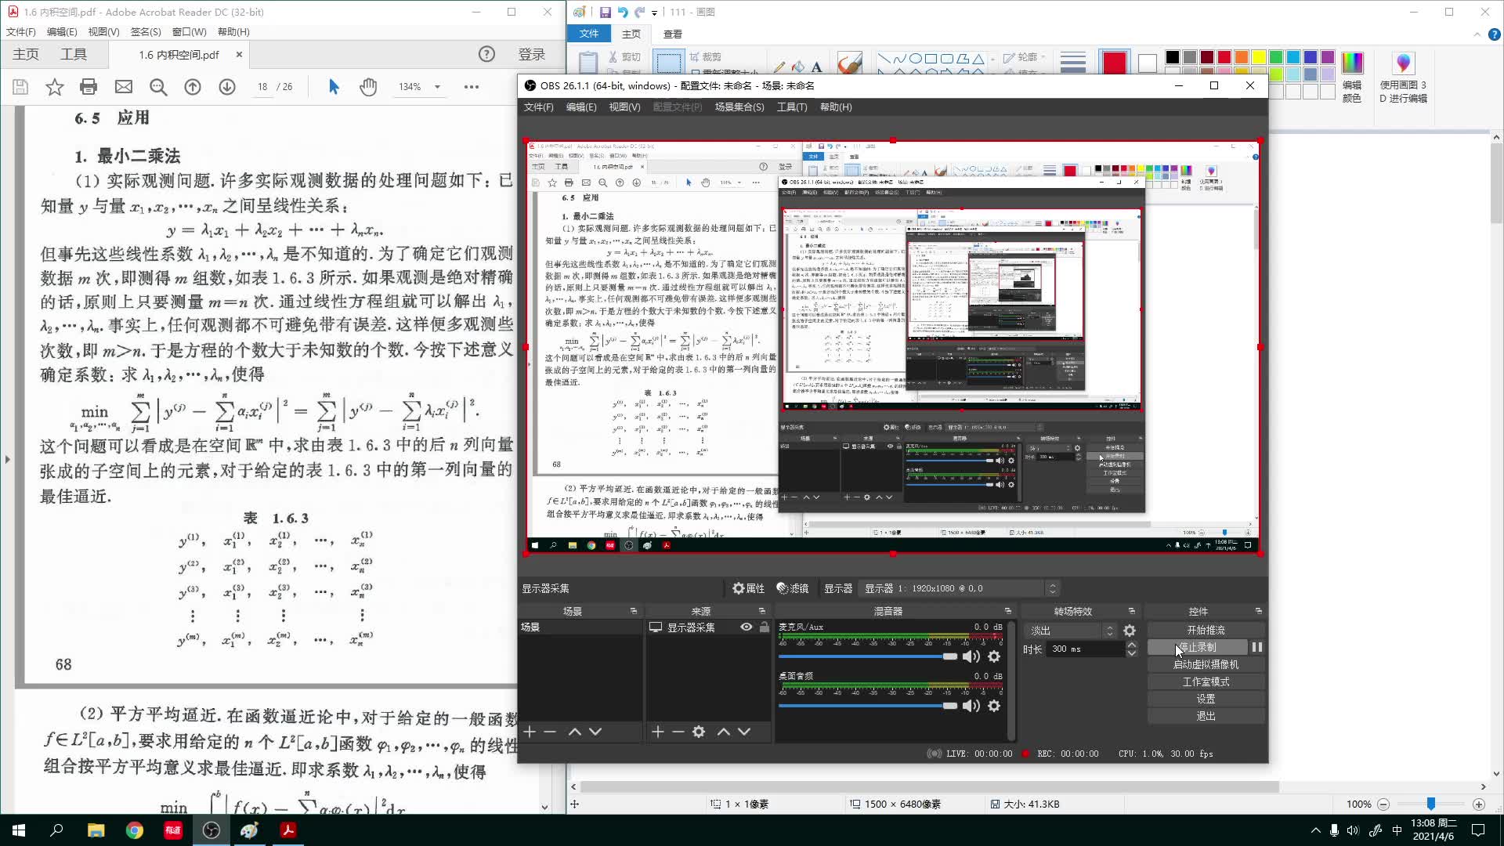This screenshot has width=1504, height=846.
Task: Click the redo arrow in Paint
Action: point(639,12)
